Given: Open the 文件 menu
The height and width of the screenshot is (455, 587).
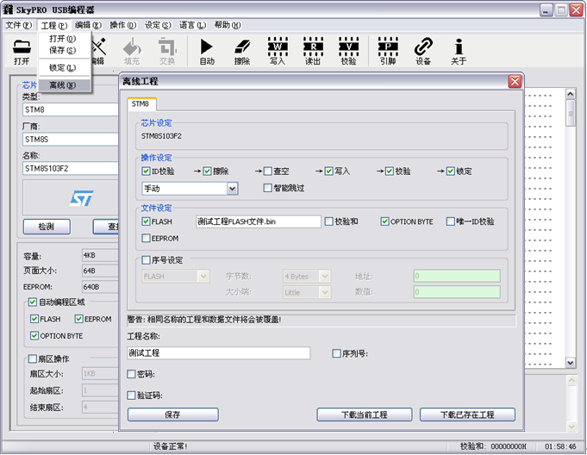Looking at the screenshot, I should coord(19,25).
